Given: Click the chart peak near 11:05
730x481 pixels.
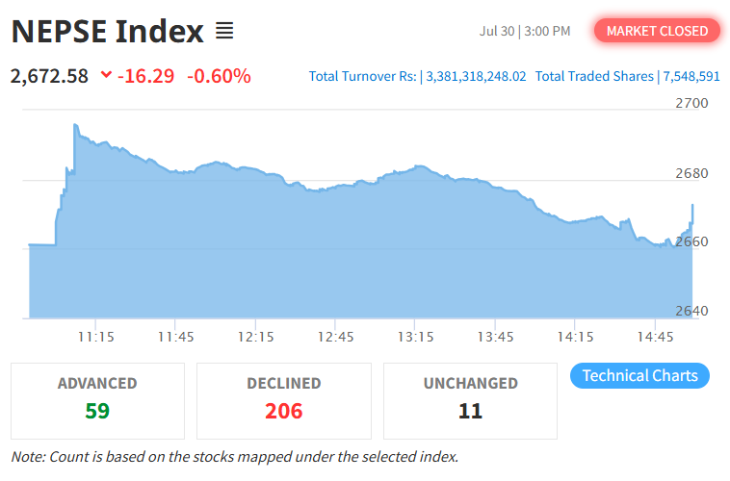Looking at the screenshot, I should pos(75,125).
